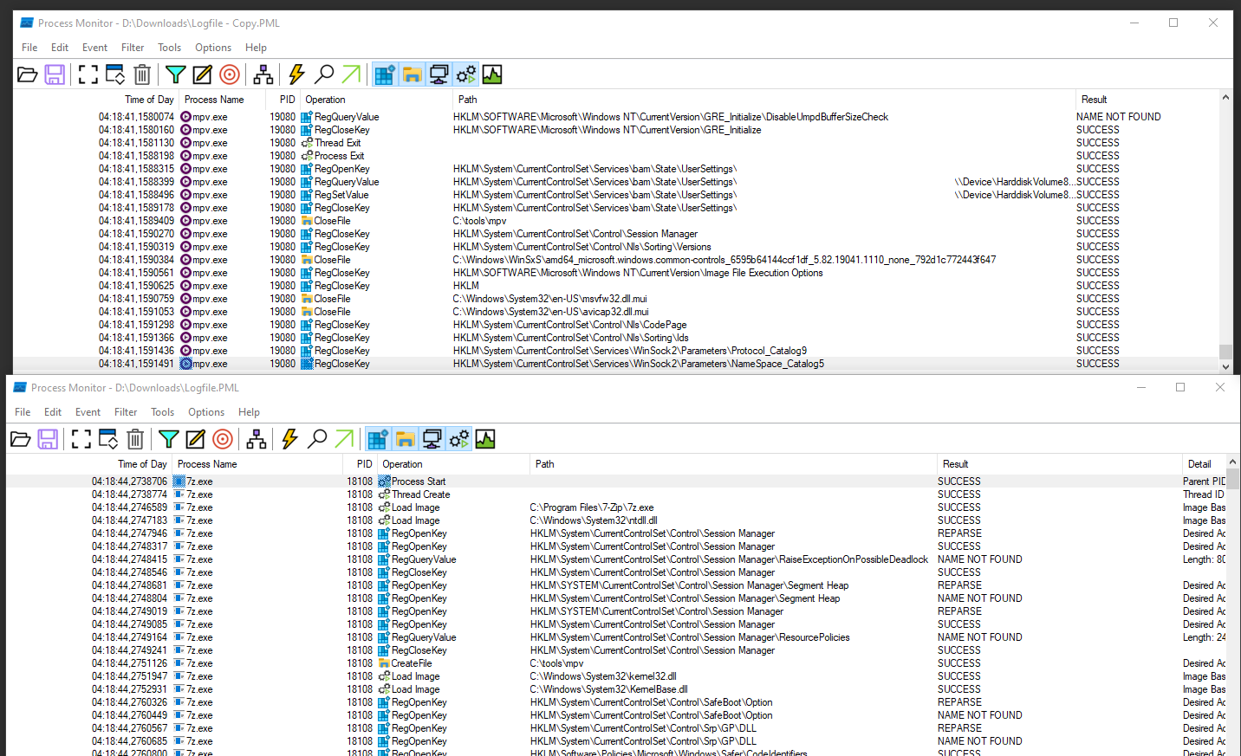Show the Process Tree view
The image size is (1241, 756).
(263, 74)
